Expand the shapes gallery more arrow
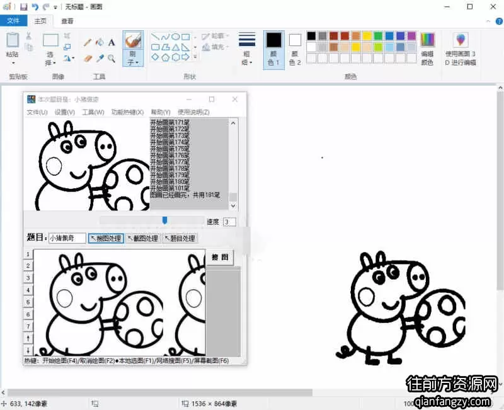 [195, 57]
